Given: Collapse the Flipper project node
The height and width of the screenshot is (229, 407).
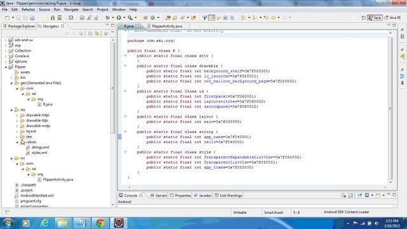Looking at the screenshot, I should click(6, 67).
